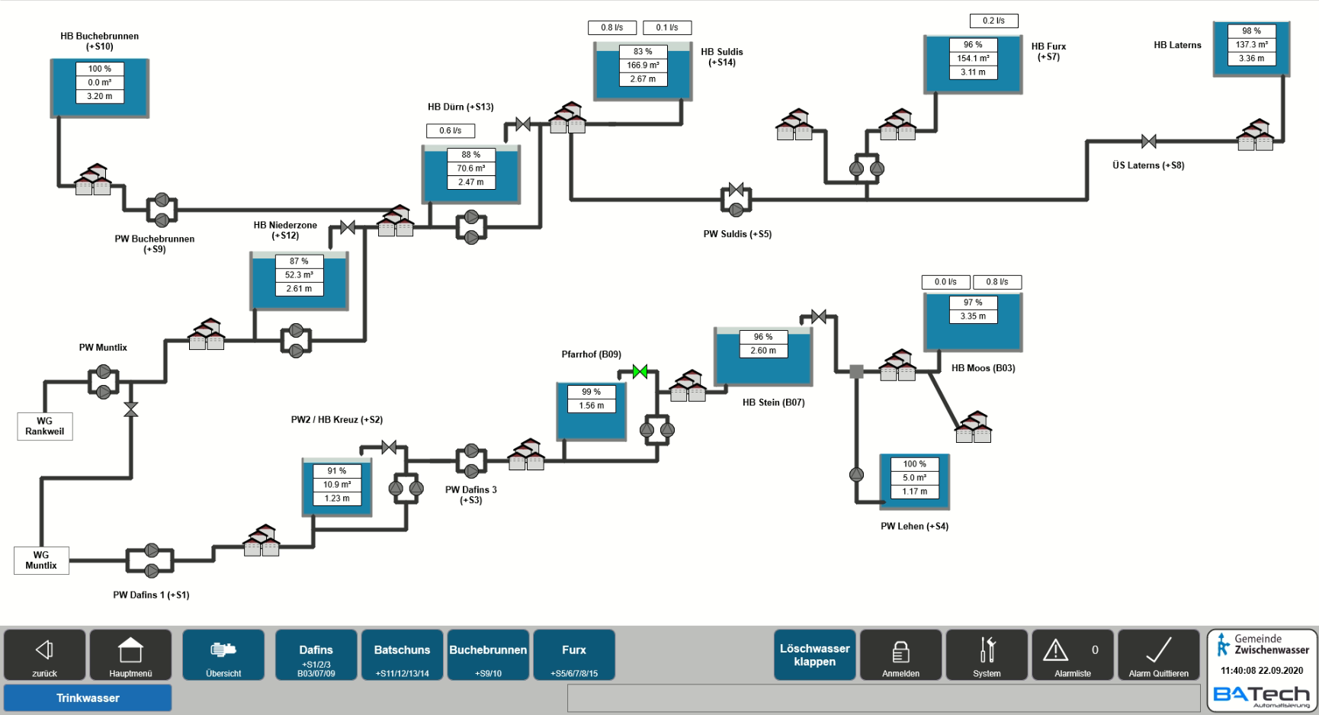Click the HB Buchebrunnen tank level display

coord(100,82)
